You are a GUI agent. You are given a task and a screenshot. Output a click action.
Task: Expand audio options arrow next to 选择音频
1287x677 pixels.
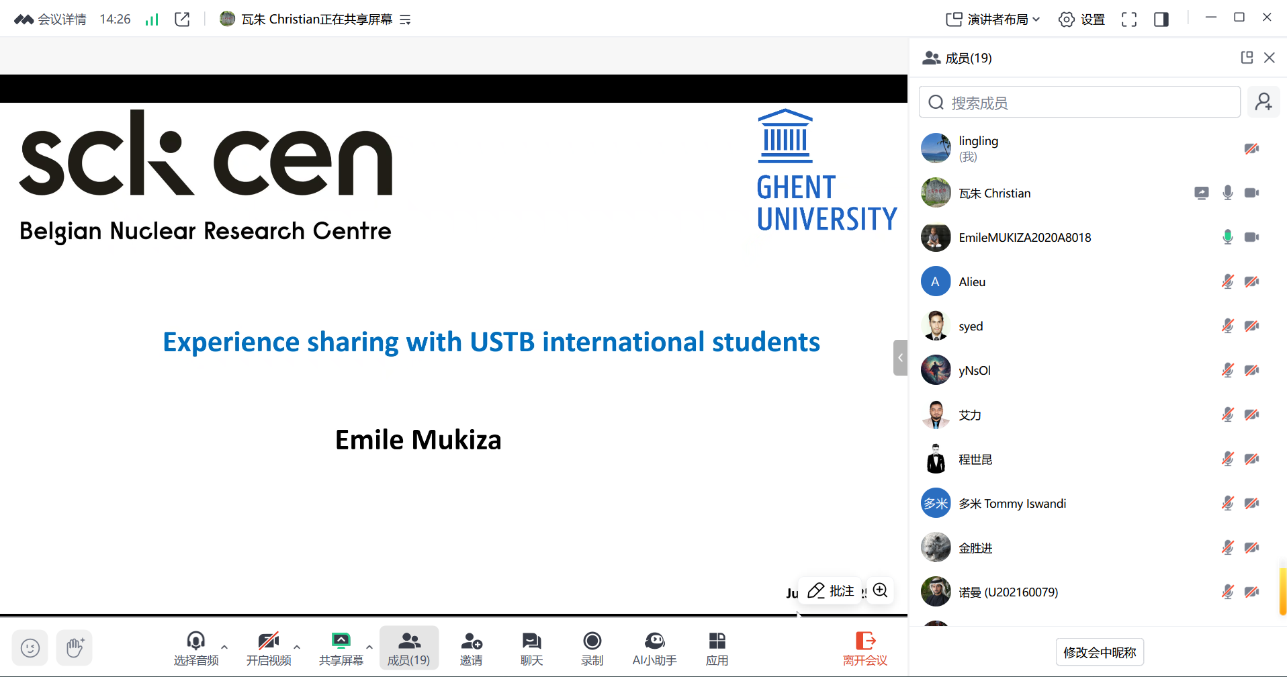(224, 647)
